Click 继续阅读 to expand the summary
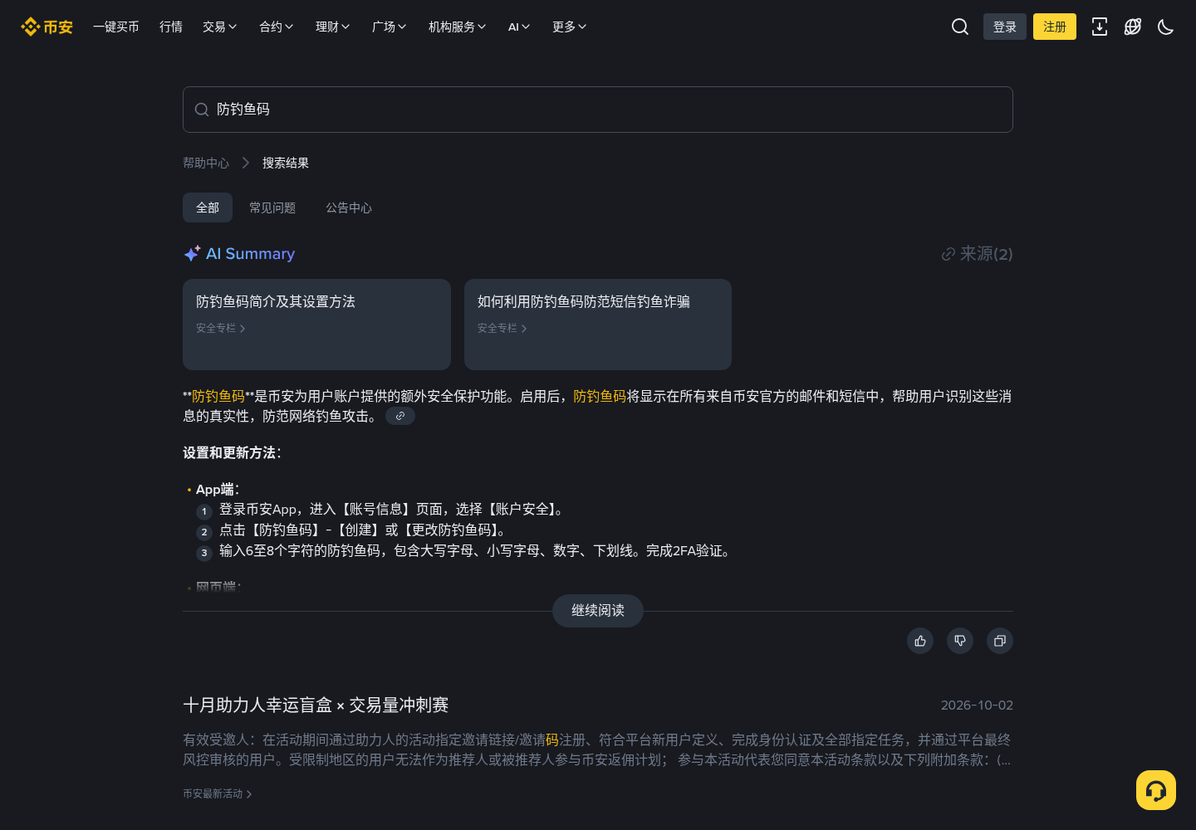The height and width of the screenshot is (830, 1196). coord(598,611)
